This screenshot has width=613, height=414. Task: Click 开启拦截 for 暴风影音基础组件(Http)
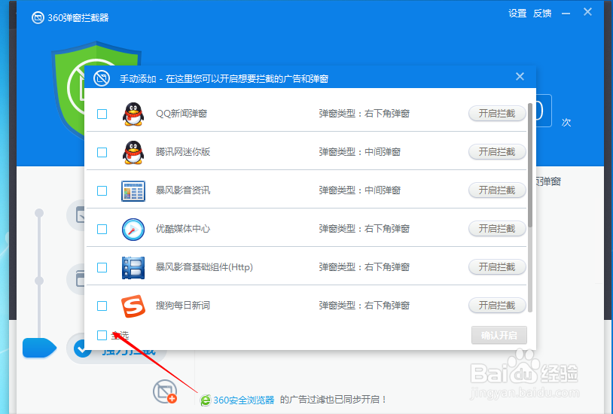point(497,267)
